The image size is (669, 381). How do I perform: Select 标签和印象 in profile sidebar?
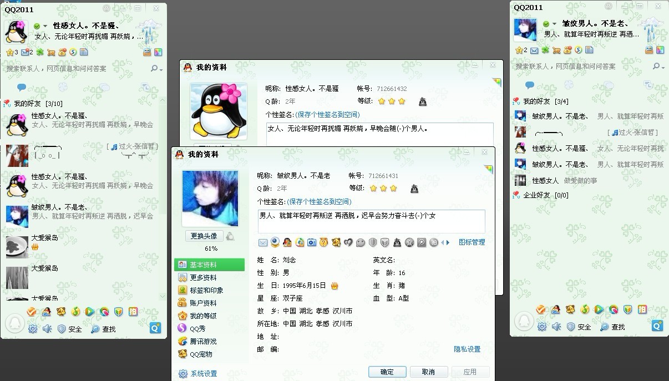point(210,290)
